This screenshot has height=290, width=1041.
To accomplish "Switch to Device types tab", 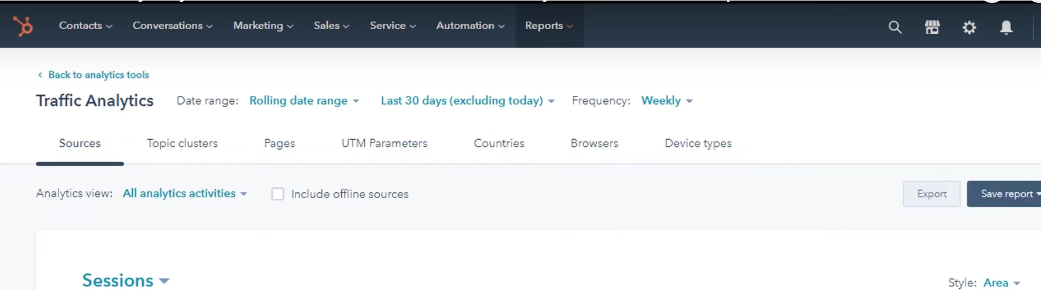I will [698, 143].
